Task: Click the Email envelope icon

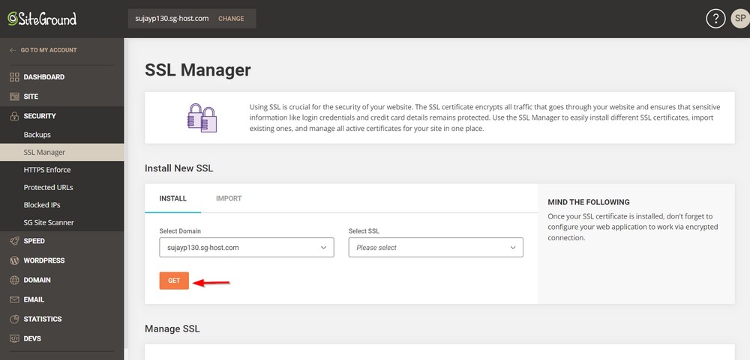Action: pos(14,300)
